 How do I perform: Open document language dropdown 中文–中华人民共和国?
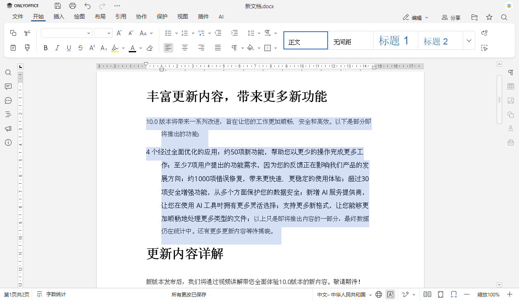tap(344, 294)
